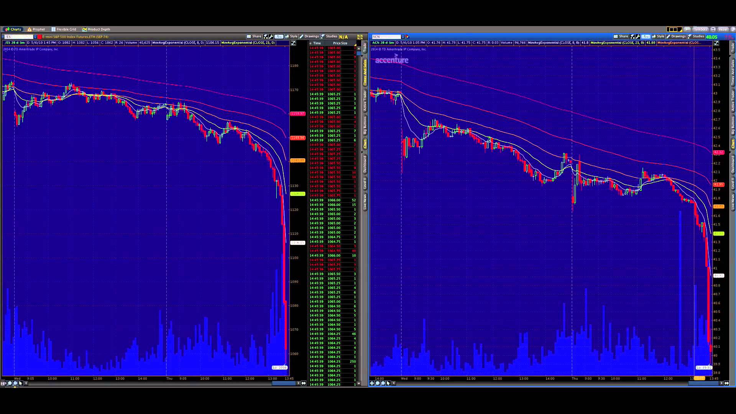
Task: Click pointer cursor icon under ACN chart
Action: pos(388,383)
